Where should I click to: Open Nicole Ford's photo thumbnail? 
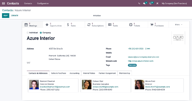click(x=139, y=85)
